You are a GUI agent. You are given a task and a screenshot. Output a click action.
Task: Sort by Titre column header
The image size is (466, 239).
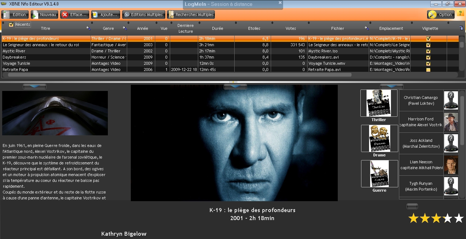46,28
